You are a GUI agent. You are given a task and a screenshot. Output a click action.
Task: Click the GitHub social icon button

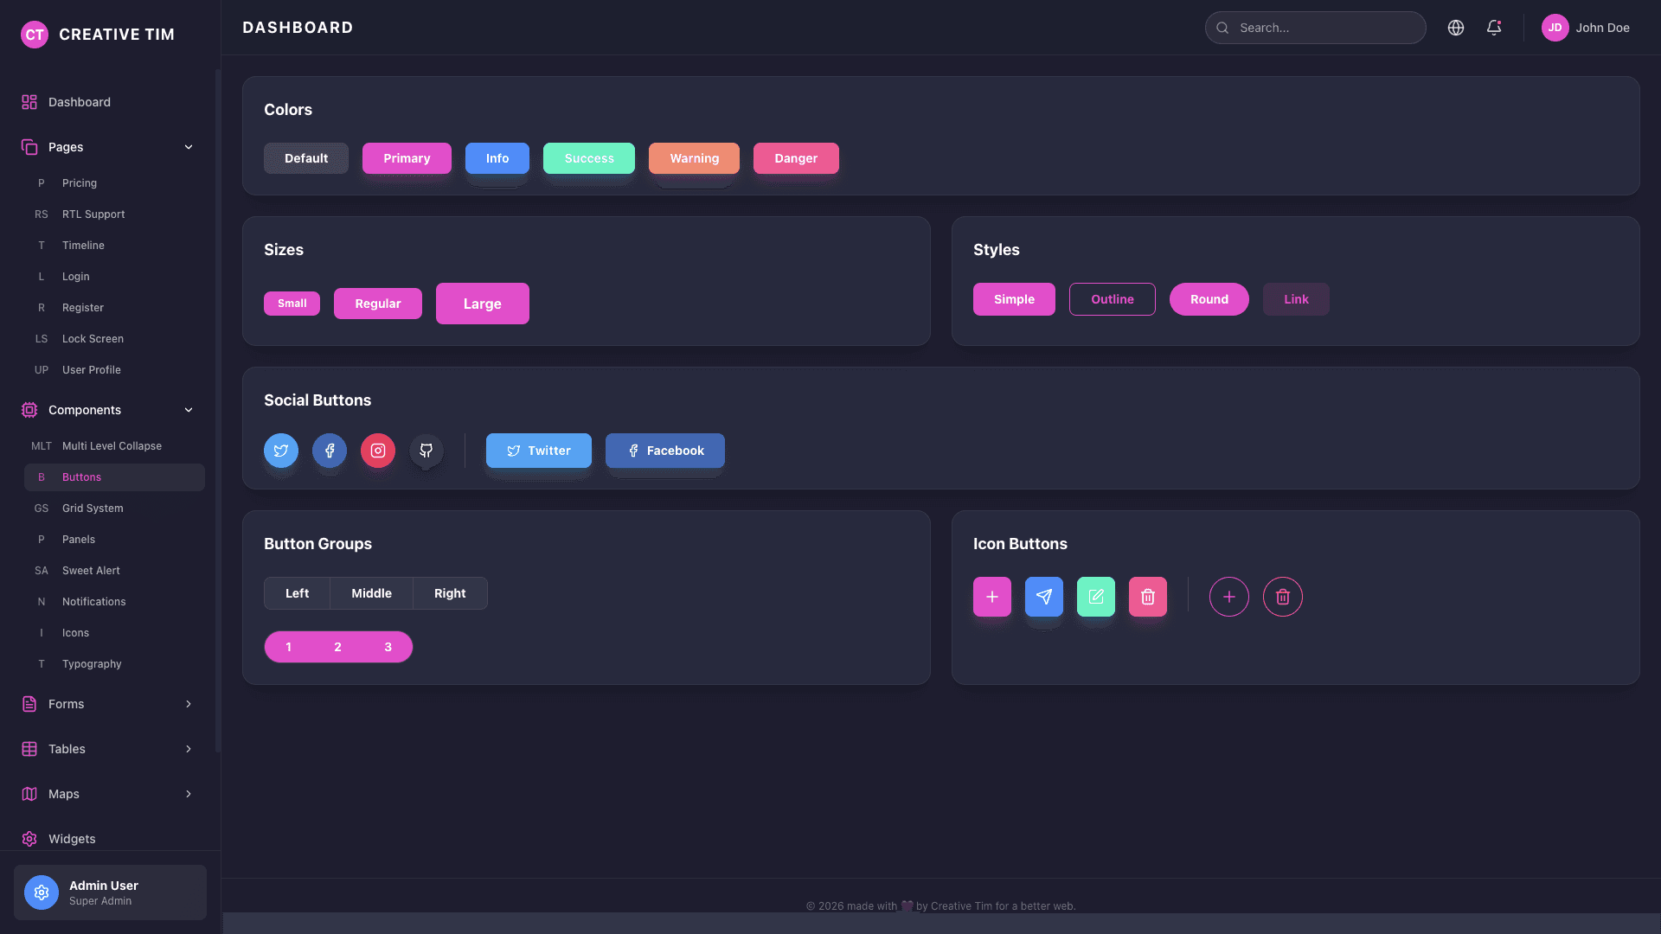tap(426, 451)
